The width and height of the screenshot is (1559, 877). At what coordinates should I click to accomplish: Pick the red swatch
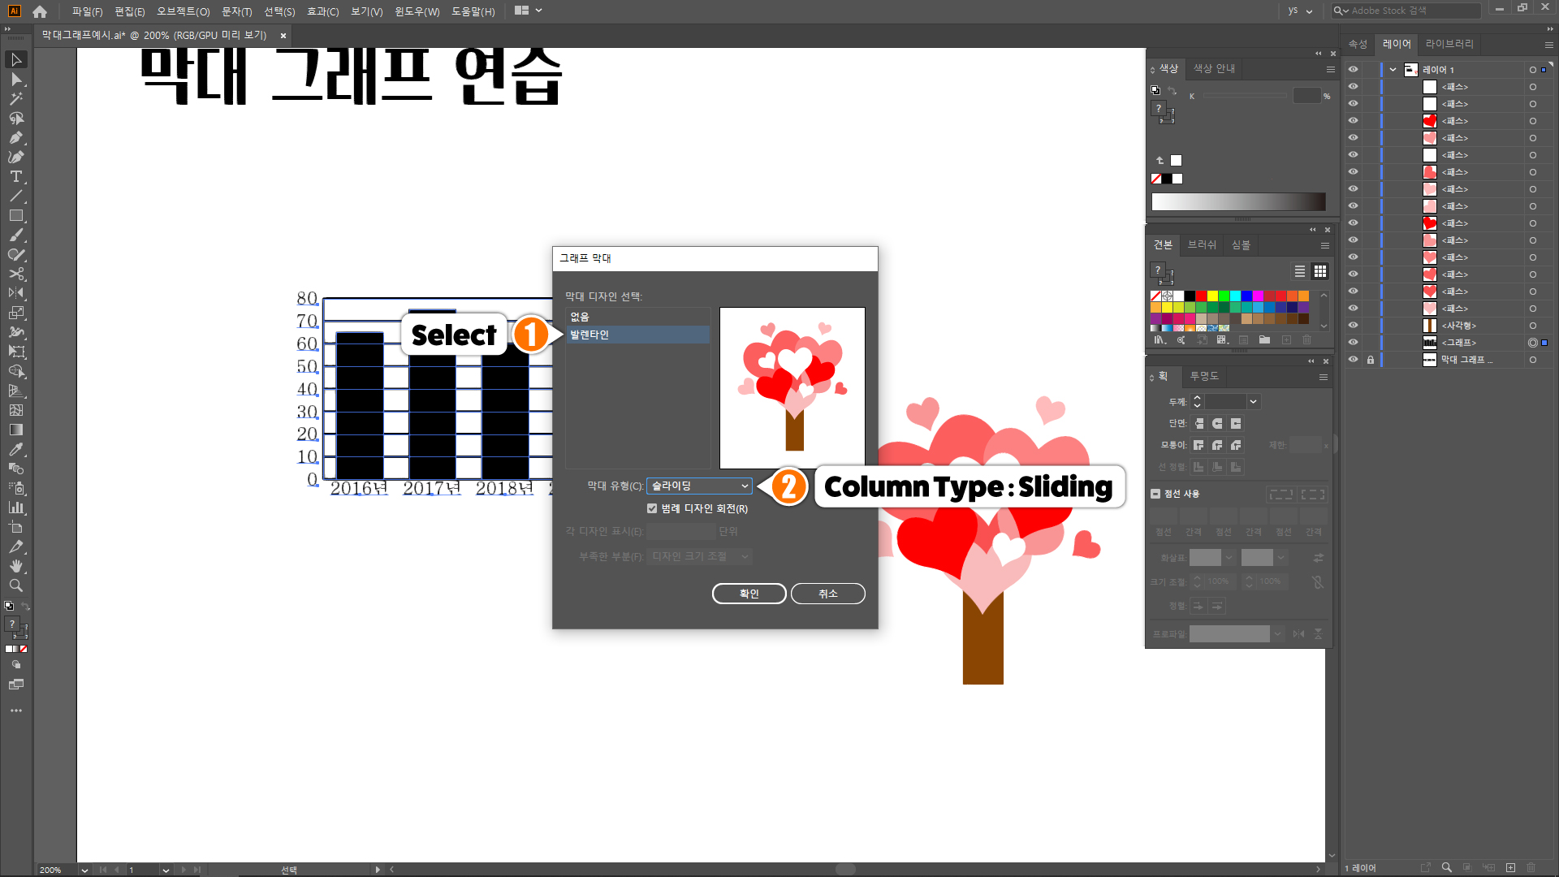[1201, 296]
